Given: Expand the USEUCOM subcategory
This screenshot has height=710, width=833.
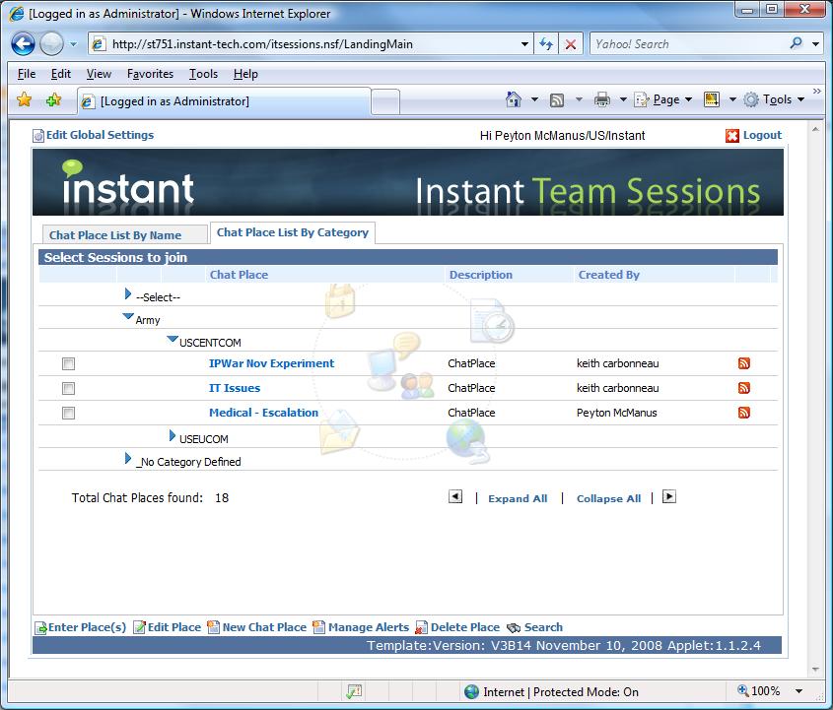Looking at the screenshot, I should point(173,435).
